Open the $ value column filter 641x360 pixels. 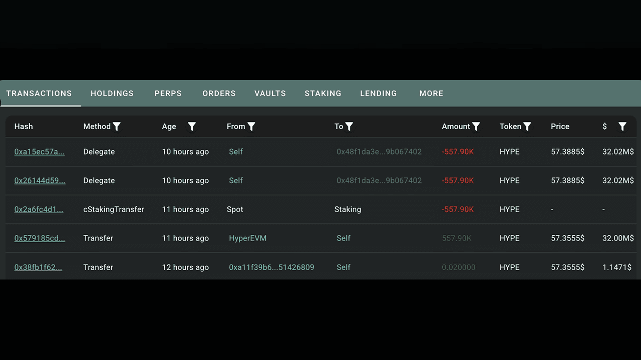[x=622, y=126]
